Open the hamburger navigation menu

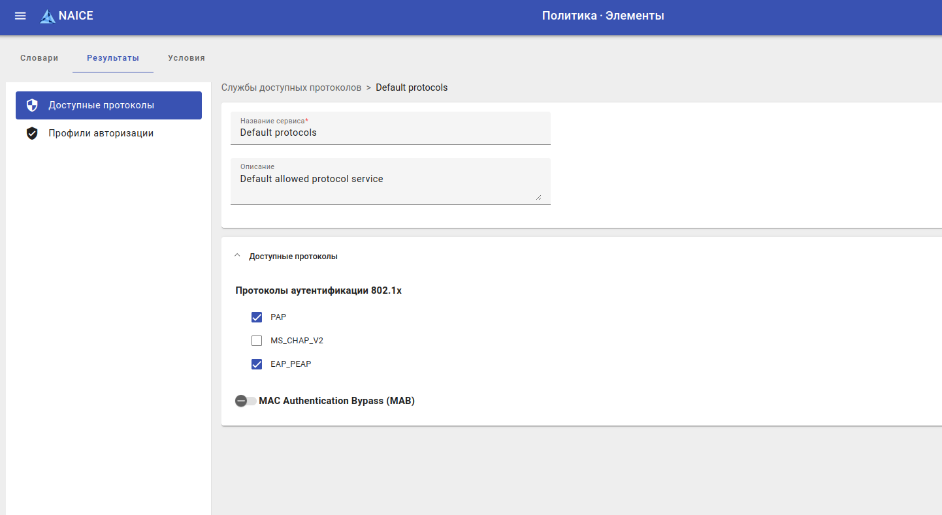[x=20, y=16]
